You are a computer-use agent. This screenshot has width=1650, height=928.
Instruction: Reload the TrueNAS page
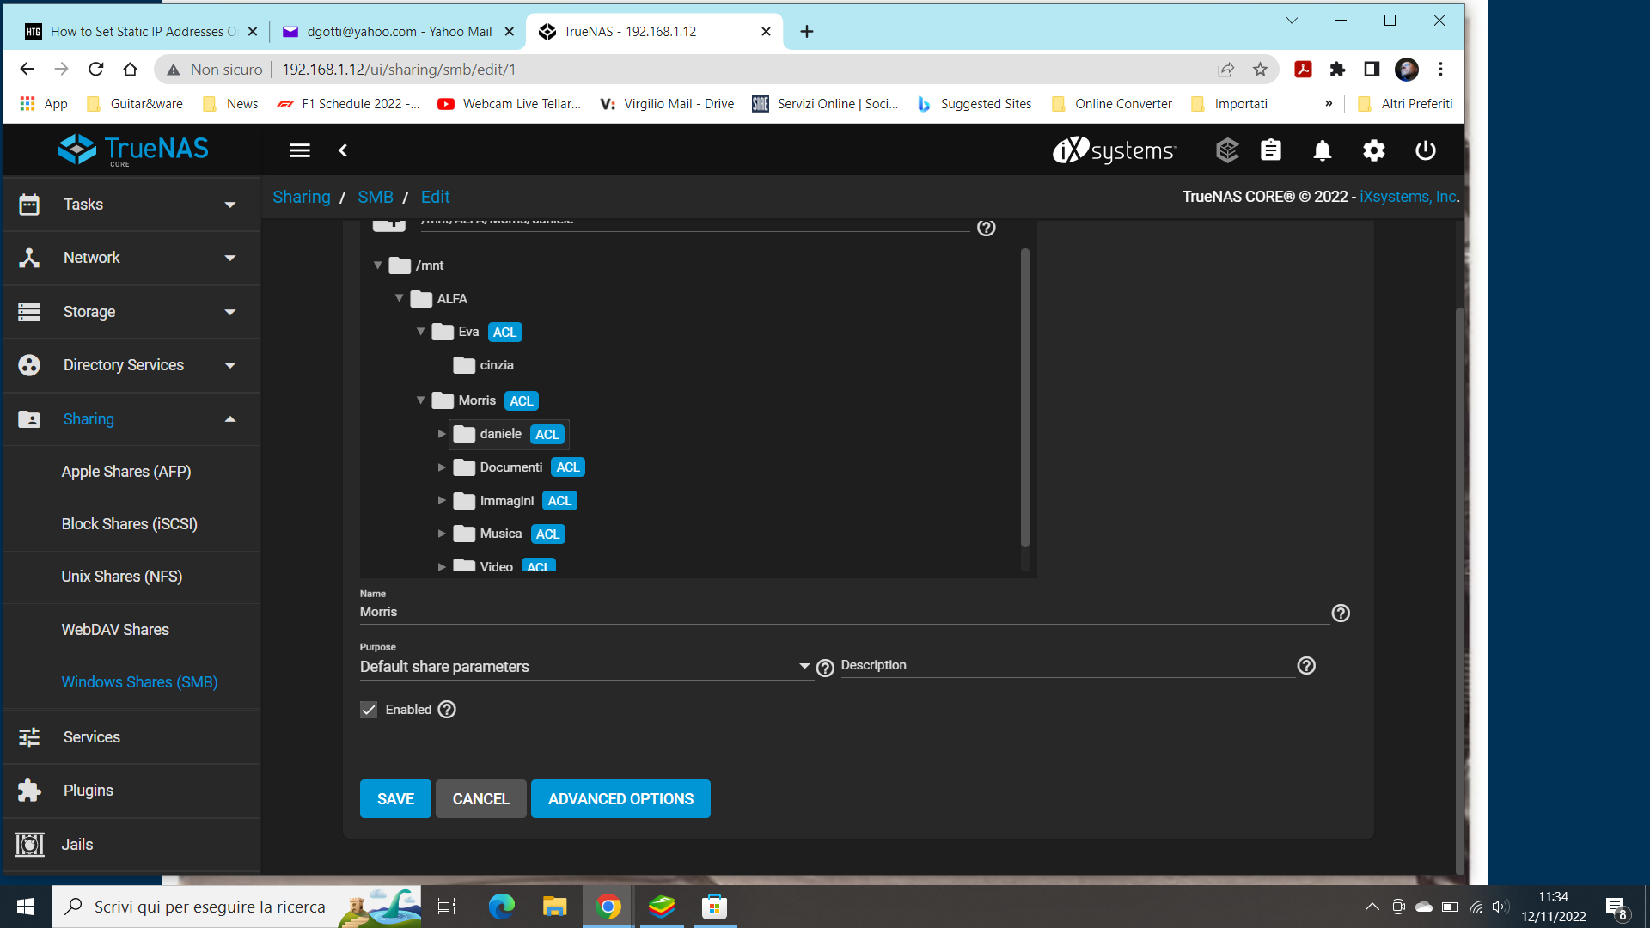pos(96,70)
